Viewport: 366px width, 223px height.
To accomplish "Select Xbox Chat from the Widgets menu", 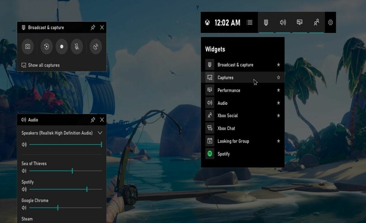I will [226, 128].
